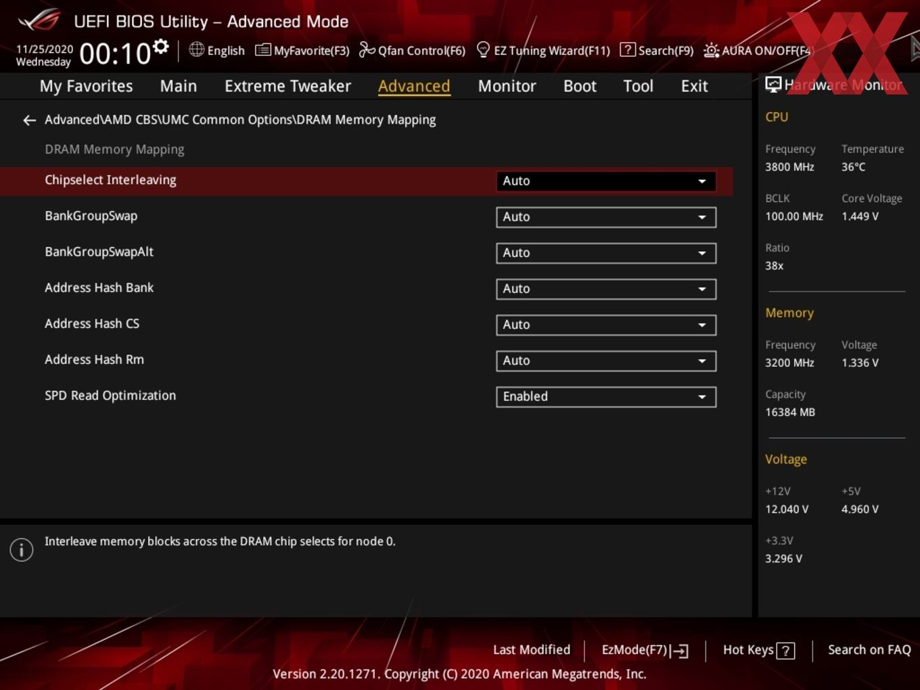Click the +12V reading 12.040 V
This screenshot has height=690, width=920.
point(787,509)
